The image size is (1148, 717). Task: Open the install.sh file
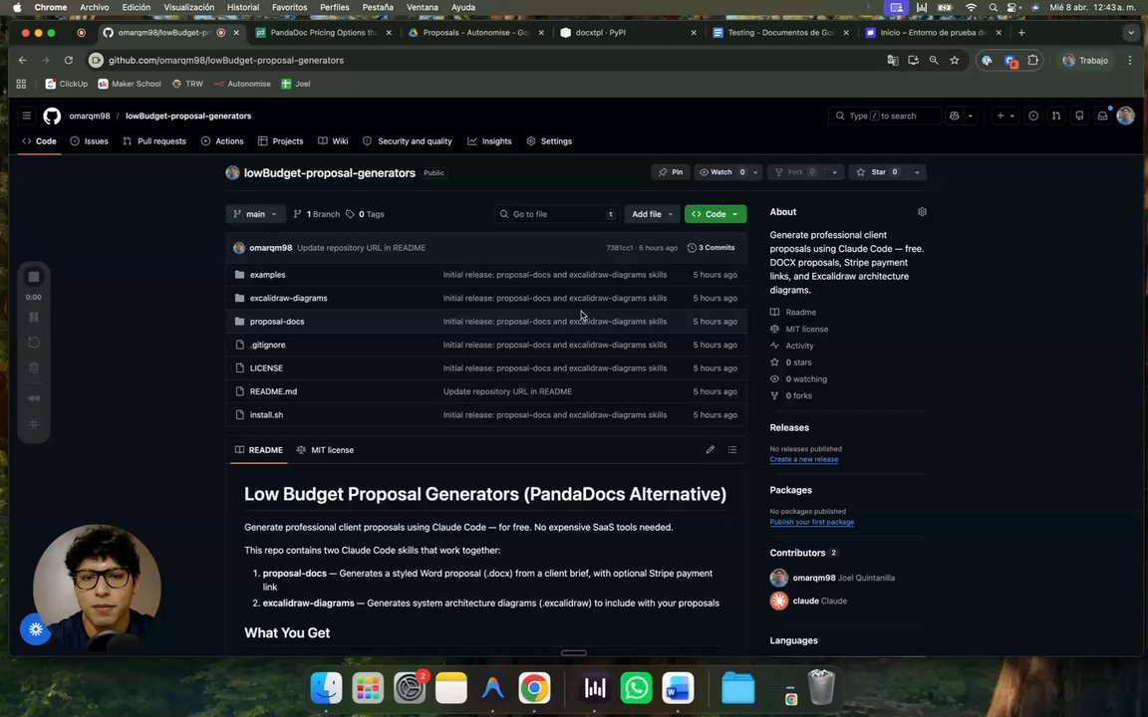pyautogui.click(x=266, y=415)
